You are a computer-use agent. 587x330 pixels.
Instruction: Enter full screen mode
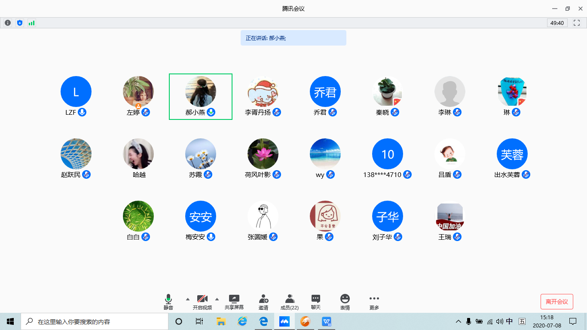[x=577, y=23]
